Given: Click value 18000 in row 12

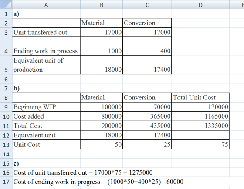Looking at the screenshot, I should click(102, 135).
